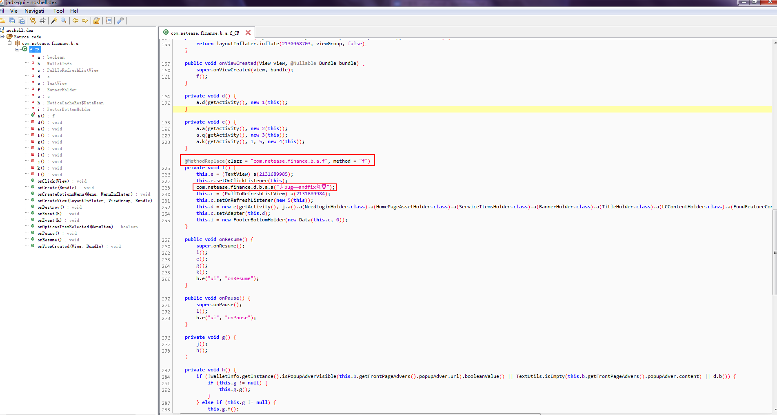Open the View menu
This screenshot has height=415, width=777.
tap(14, 11)
